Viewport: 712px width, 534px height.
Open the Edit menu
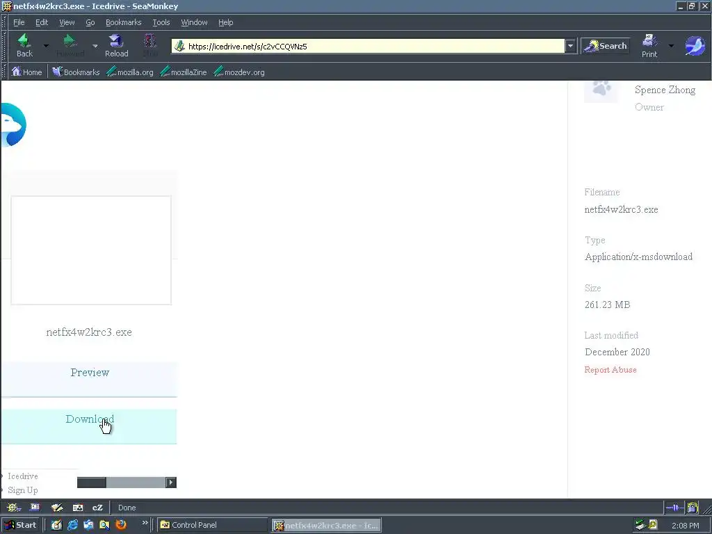42,22
